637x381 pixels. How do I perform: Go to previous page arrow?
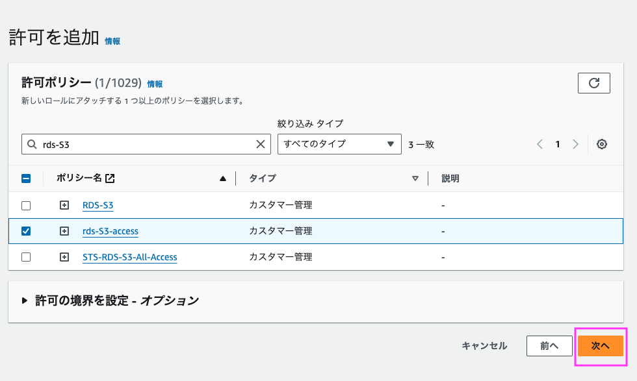pos(539,144)
